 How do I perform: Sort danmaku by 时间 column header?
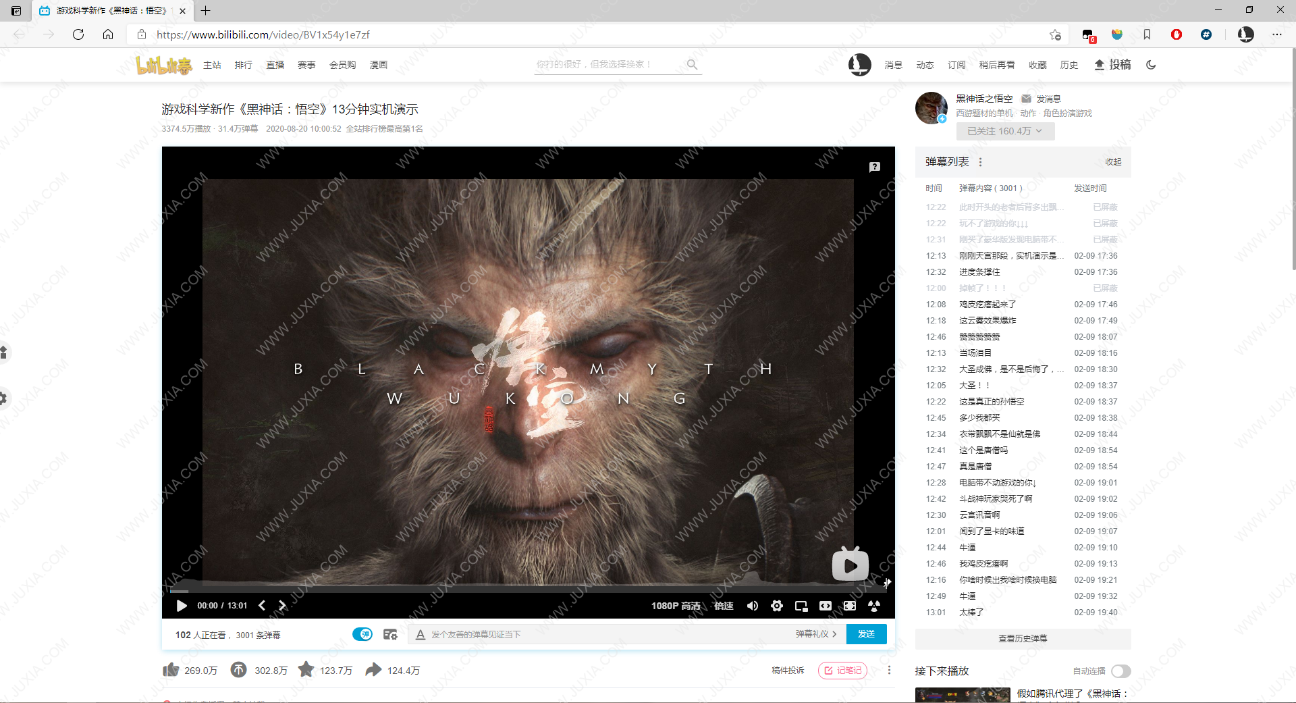(x=934, y=188)
